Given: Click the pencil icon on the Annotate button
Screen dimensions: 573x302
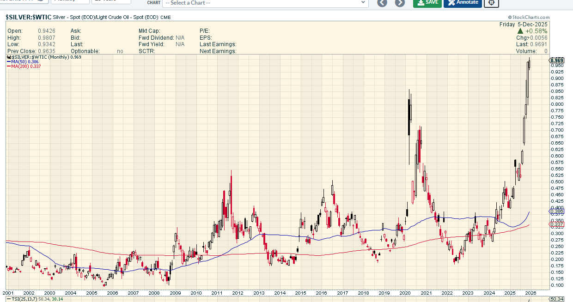Looking at the screenshot, I should (x=451, y=2).
